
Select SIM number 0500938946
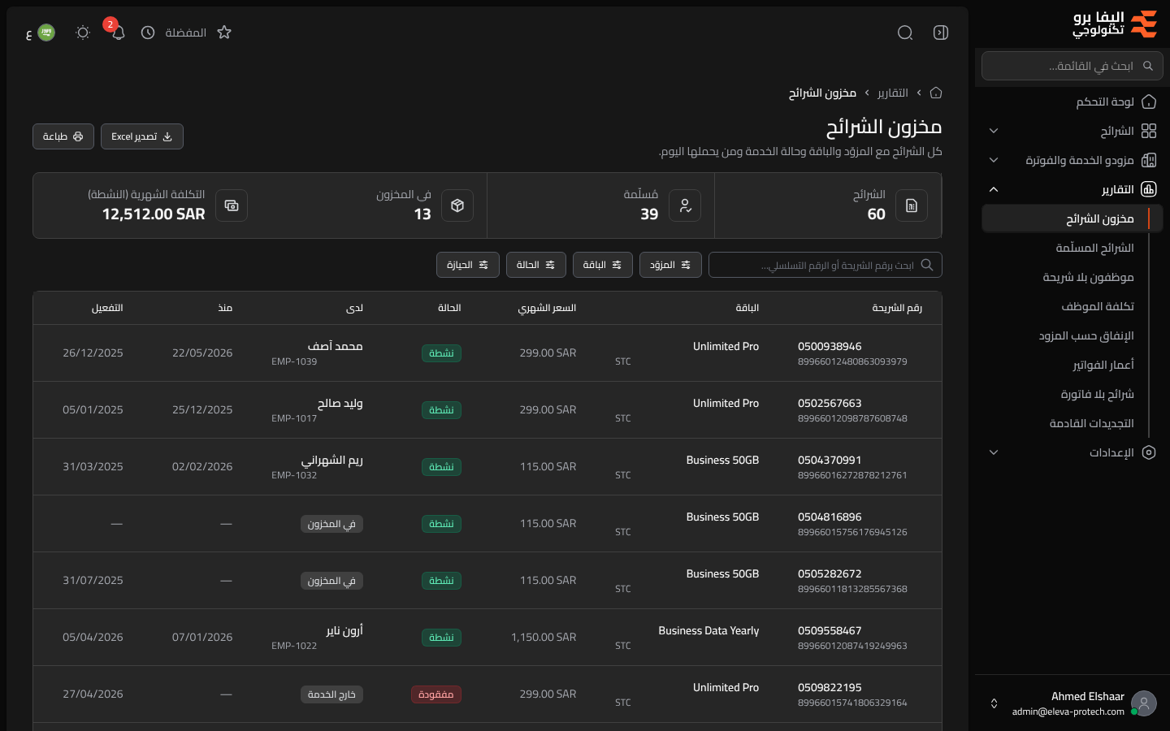(x=830, y=346)
